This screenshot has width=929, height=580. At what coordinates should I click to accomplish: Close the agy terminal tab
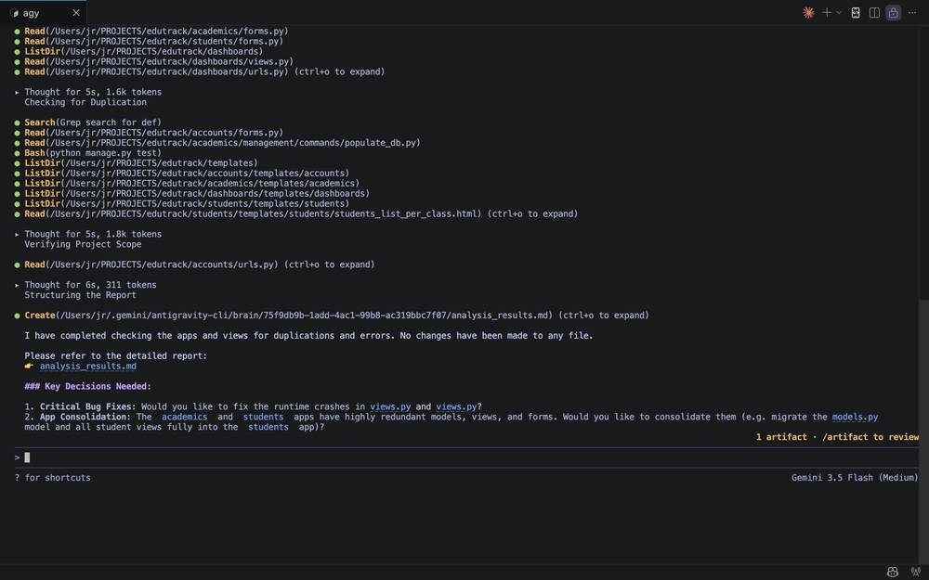[x=76, y=12]
